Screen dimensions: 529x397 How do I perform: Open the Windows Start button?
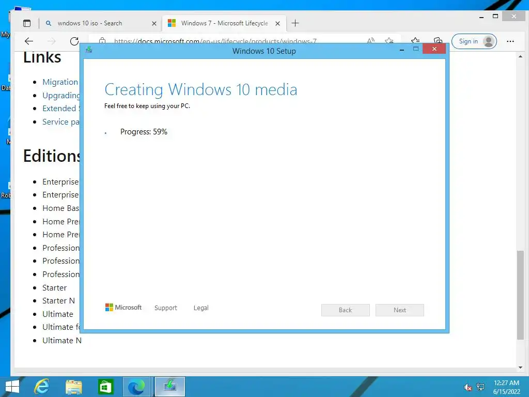pos(12,387)
